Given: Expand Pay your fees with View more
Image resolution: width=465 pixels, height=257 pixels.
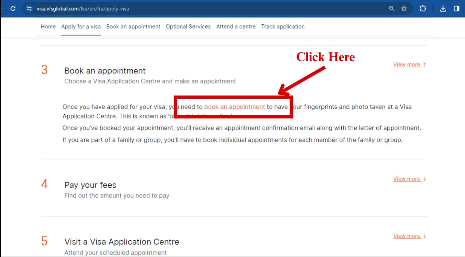Looking at the screenshot, I should tap(410, 179).
